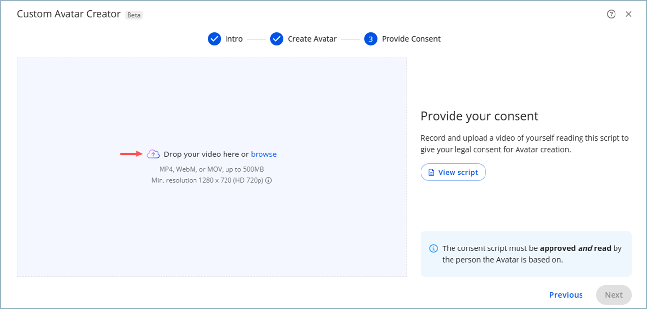Click 'Drop your video here or' text
Screen dimensions: 647x309
(206, 154)
